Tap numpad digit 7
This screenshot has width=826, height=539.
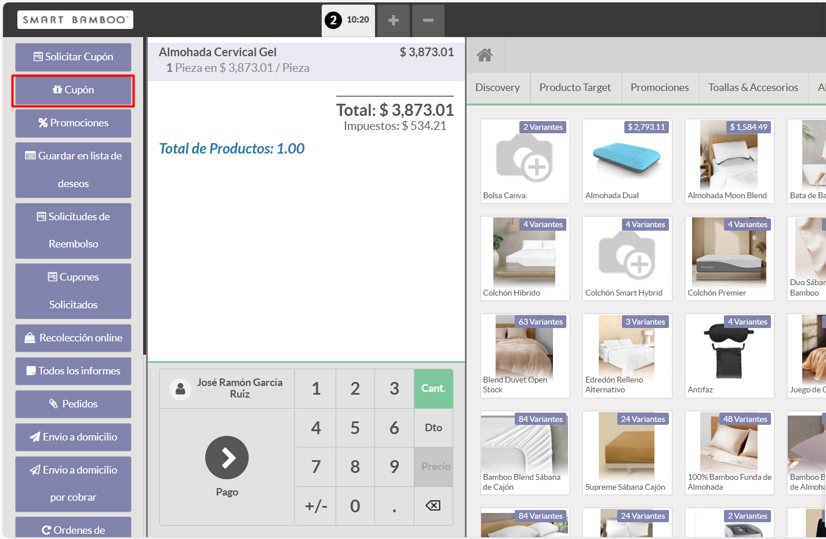(x=316, y=467)
